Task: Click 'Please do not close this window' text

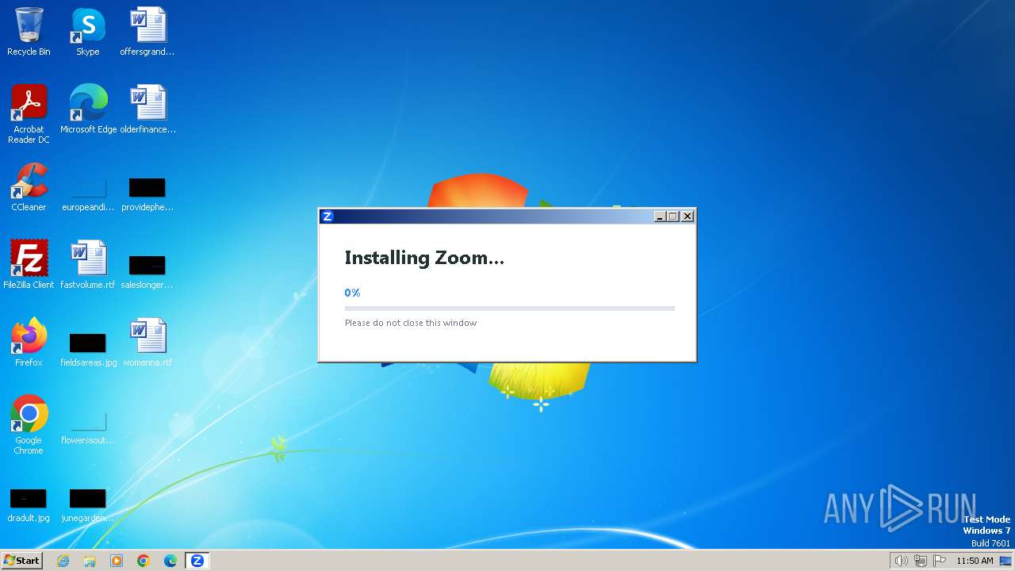Action: coord(411,323)
